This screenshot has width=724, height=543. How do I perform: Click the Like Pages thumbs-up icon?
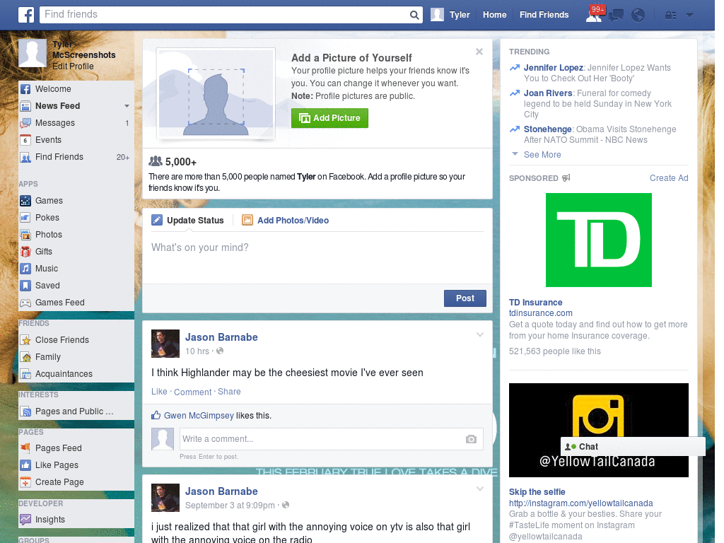coord(26,465)
